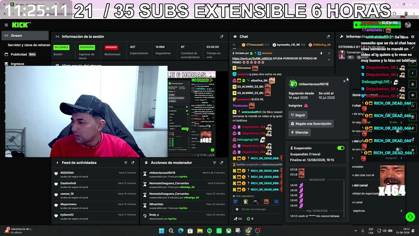Click Regala una Suscripción

point(311,124)
